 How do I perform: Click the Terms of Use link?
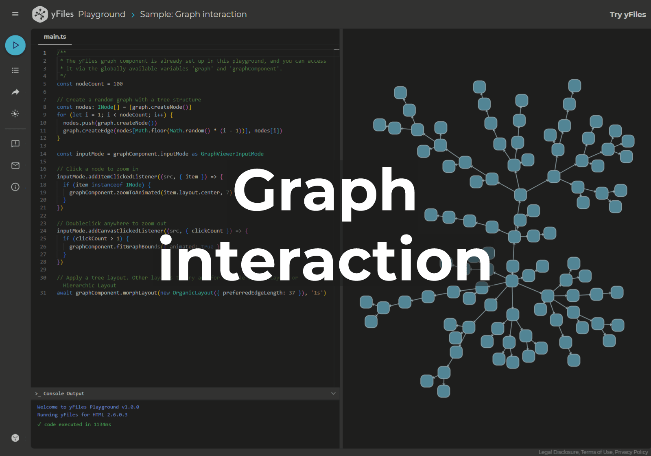click(596, 452)
